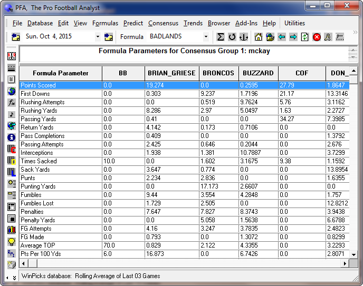Open the Browser menu

point(219,23)
